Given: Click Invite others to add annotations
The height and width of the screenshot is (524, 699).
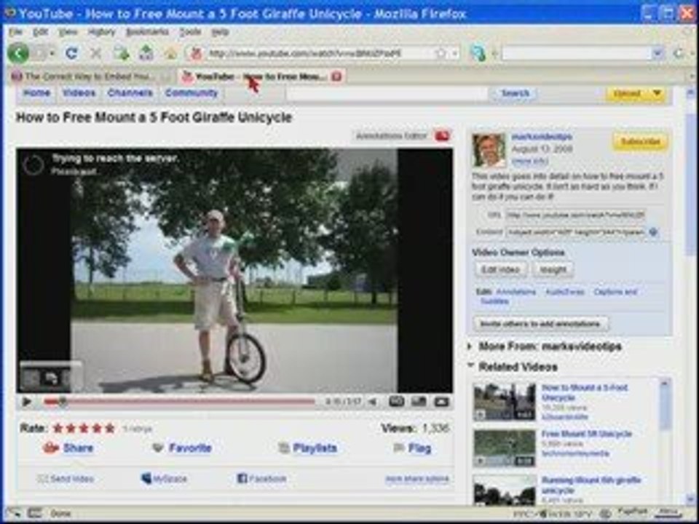Looking at the screenshot, I should [540, 323].
